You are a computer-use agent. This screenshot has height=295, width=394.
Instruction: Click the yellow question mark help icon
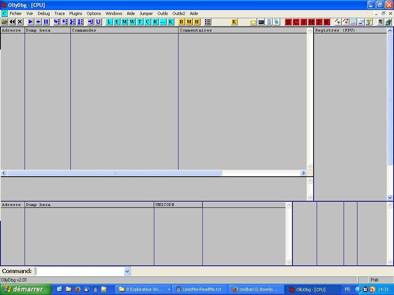click(369, 22)
